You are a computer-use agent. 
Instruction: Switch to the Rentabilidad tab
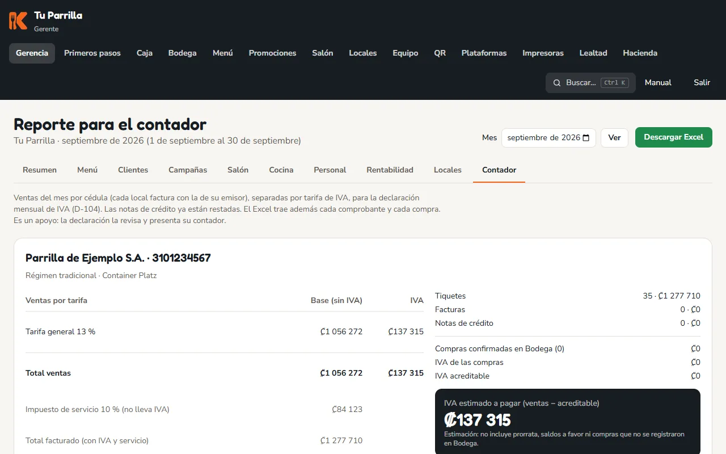[x=390, y=170]
